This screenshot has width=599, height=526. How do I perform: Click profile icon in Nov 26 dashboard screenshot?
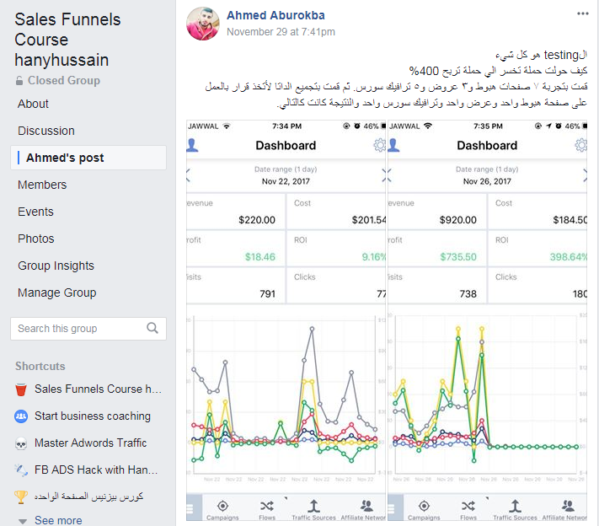393,145
